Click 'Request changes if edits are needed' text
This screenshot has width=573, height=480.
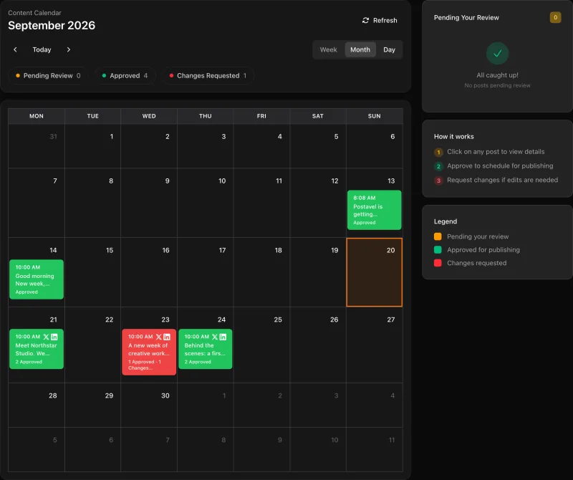pyautogui.click(x=503, y=180)
